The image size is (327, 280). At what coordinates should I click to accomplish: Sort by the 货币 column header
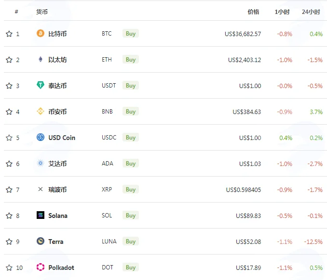pos(42,12)
